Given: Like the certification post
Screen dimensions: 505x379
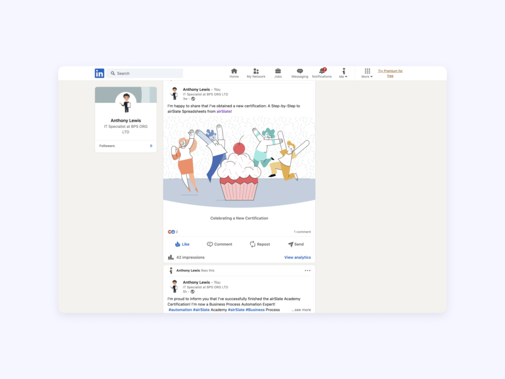Looking at the screenshot, I should pyautogui.click(x=182, y=244).
